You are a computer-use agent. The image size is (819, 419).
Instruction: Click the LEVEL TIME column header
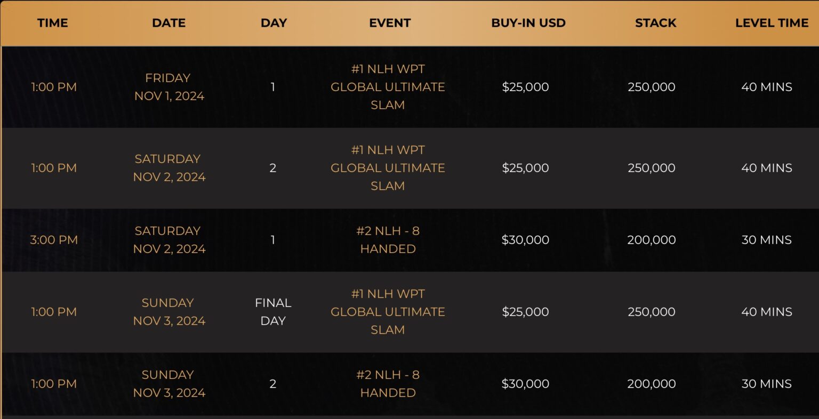(772, 23)
